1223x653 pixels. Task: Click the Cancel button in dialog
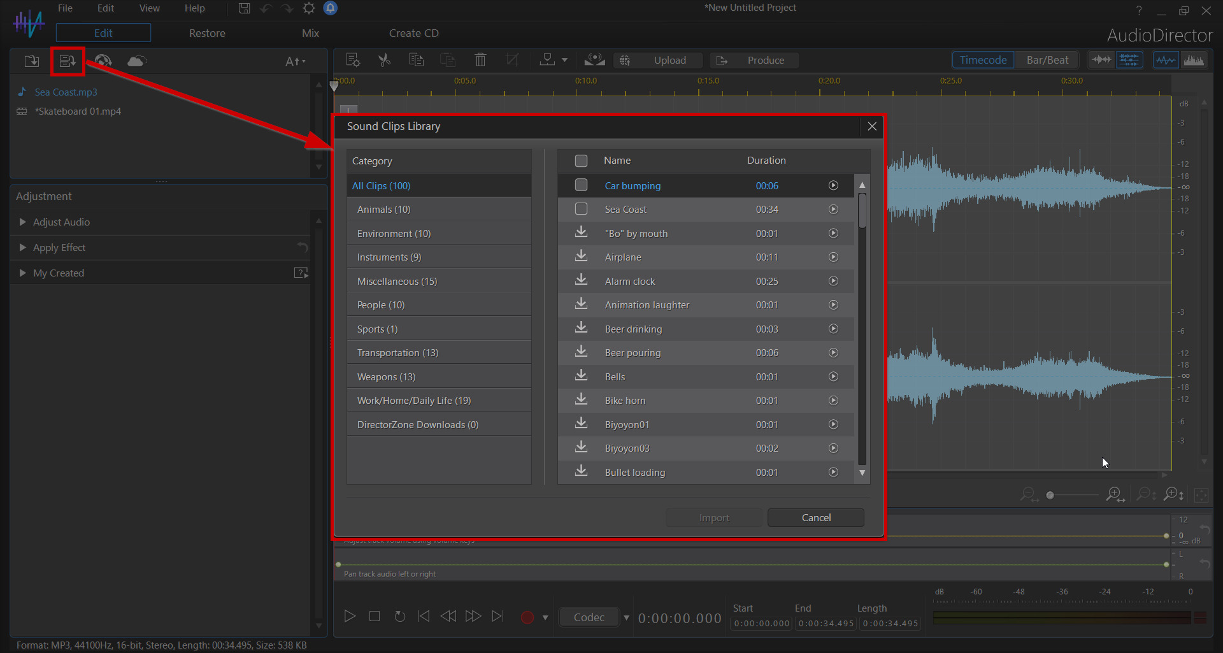point(815,517)
